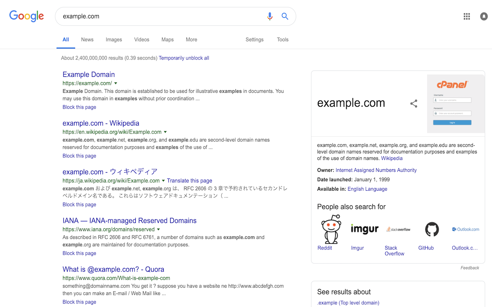
Task: Open the More menu
Action: click(191, 40)
